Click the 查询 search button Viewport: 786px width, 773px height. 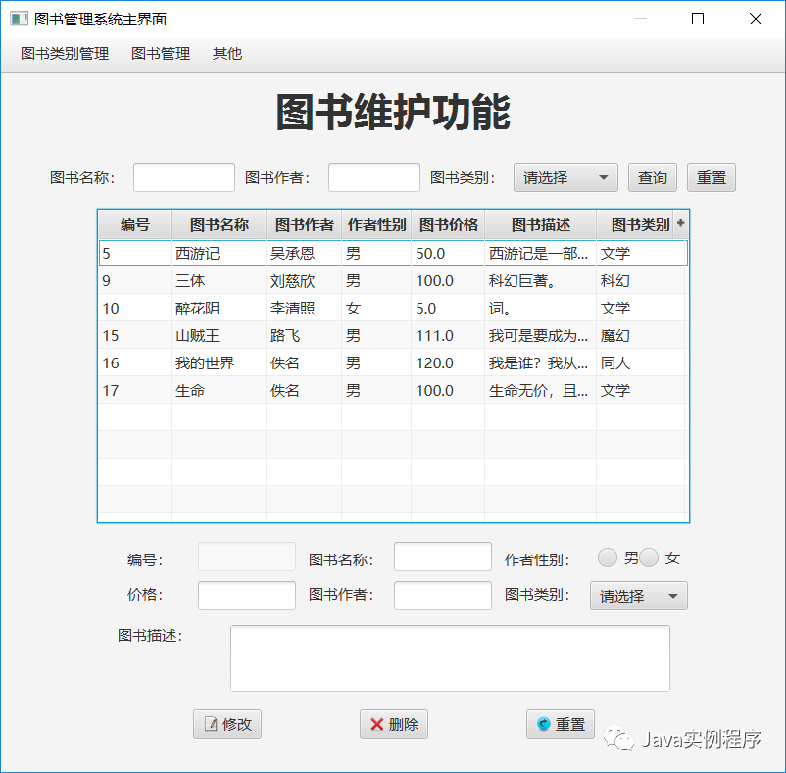[652, 177]
